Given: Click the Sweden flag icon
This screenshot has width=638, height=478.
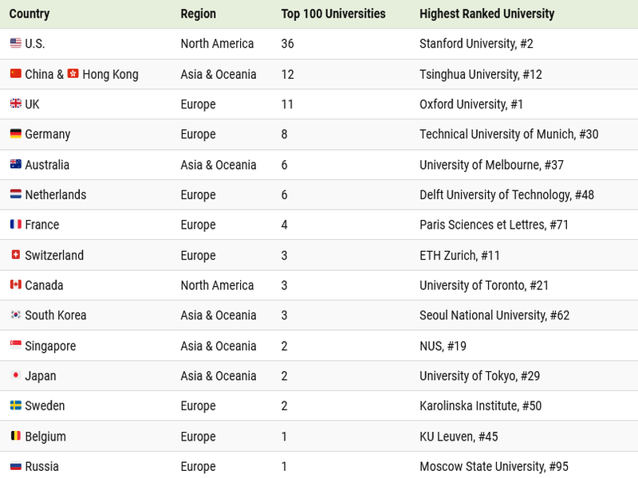Looking at the screenshot, I should tap(15, 406).
